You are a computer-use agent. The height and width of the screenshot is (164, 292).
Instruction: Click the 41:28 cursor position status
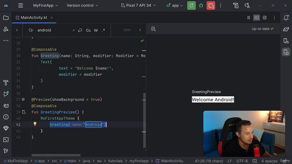(x=209, y=161)
